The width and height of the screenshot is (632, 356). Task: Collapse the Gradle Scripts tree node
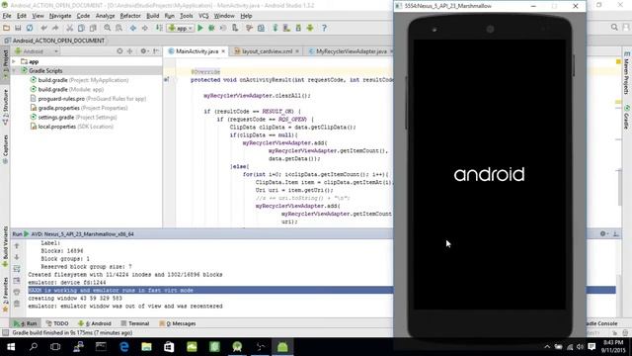pyautogui.click(x=14, y=71)
